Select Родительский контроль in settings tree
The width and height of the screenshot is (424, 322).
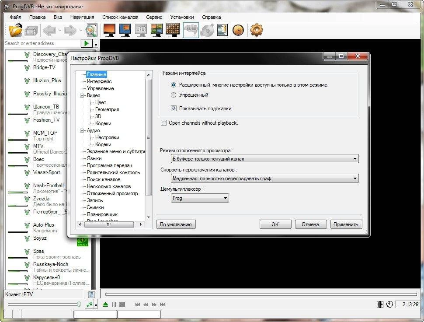click(113, 172)
